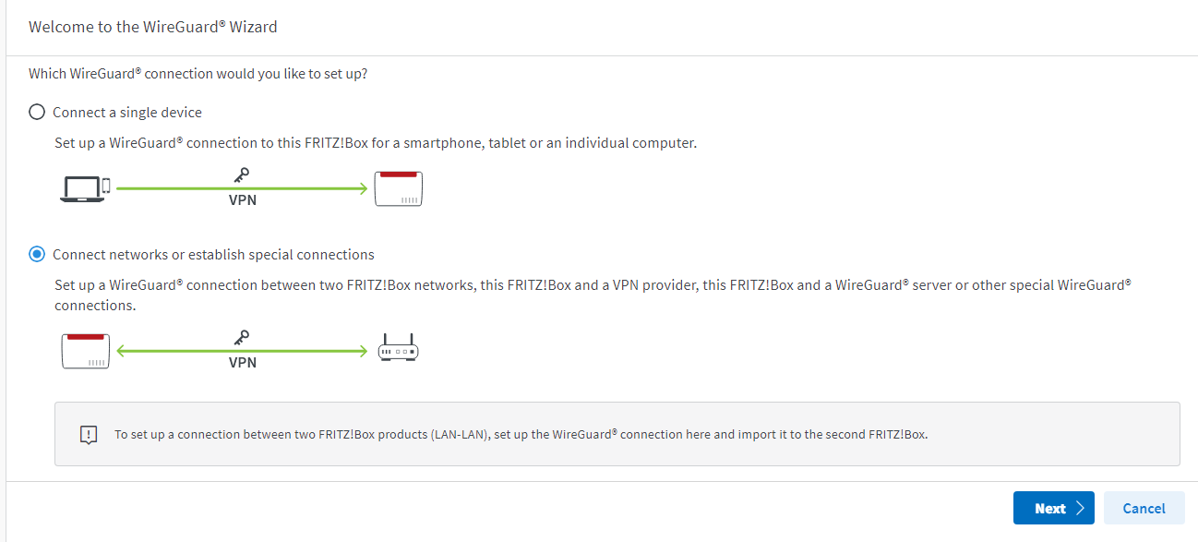Select 'Connect networks or establish special connections' radio

[37, 254]
